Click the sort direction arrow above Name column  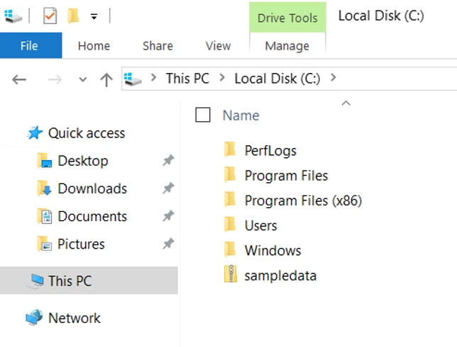point(346,103)
